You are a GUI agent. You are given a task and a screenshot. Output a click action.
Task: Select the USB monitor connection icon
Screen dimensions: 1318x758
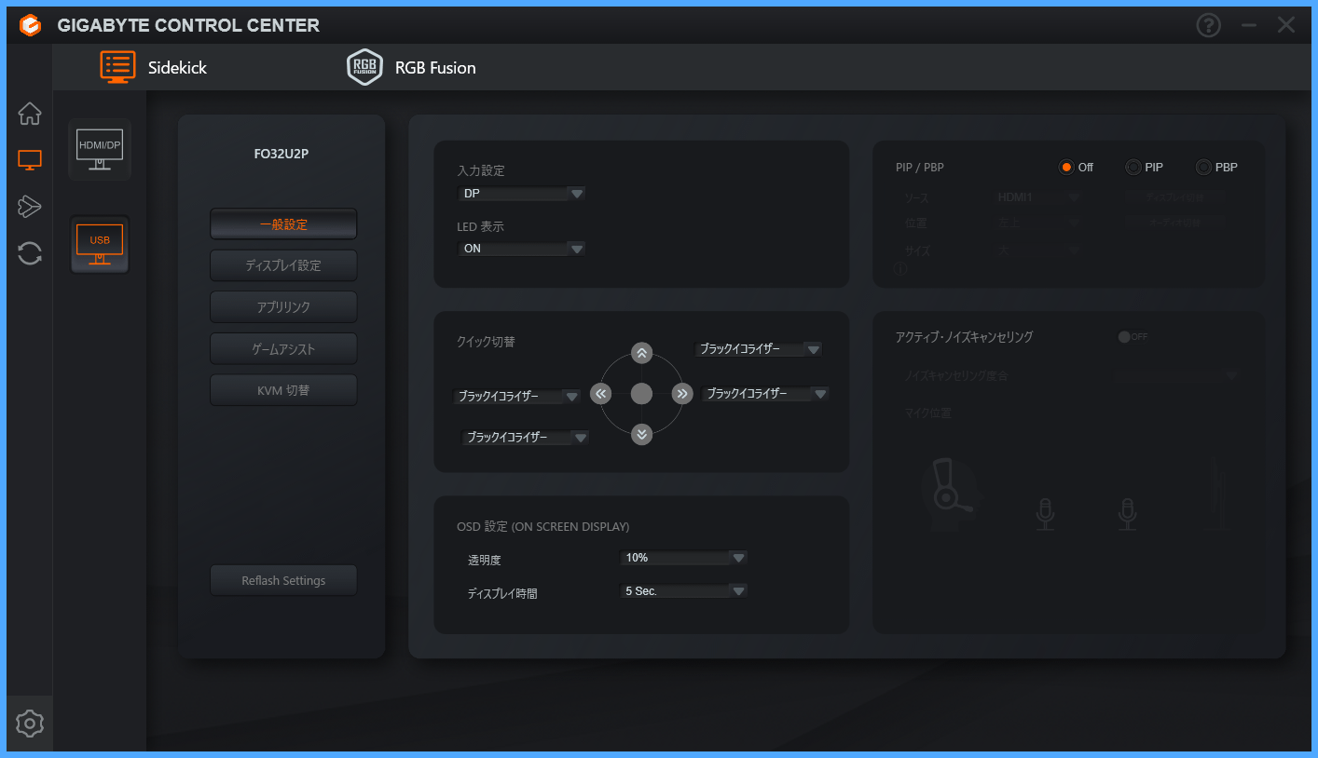point(100,245)
